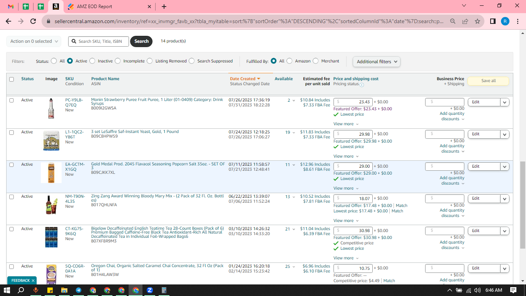Check the Monin Strawberry Puree row checkbox

(x=12, y=100)
